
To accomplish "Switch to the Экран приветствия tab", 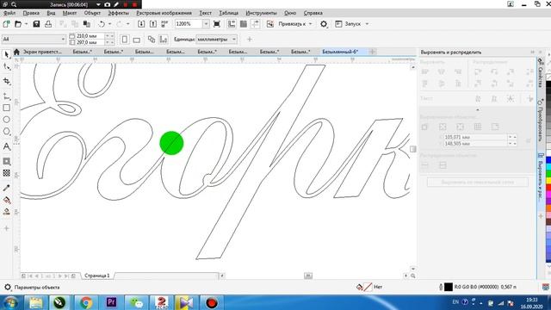I will click(x=42, y=52).
